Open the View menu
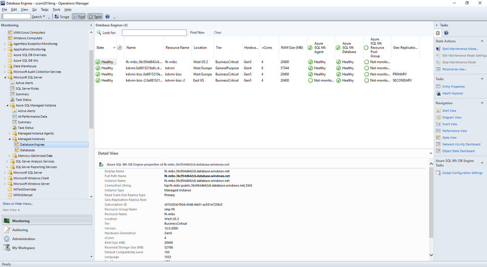The width and height of the screenshot is (487, 267). (24, 10)
